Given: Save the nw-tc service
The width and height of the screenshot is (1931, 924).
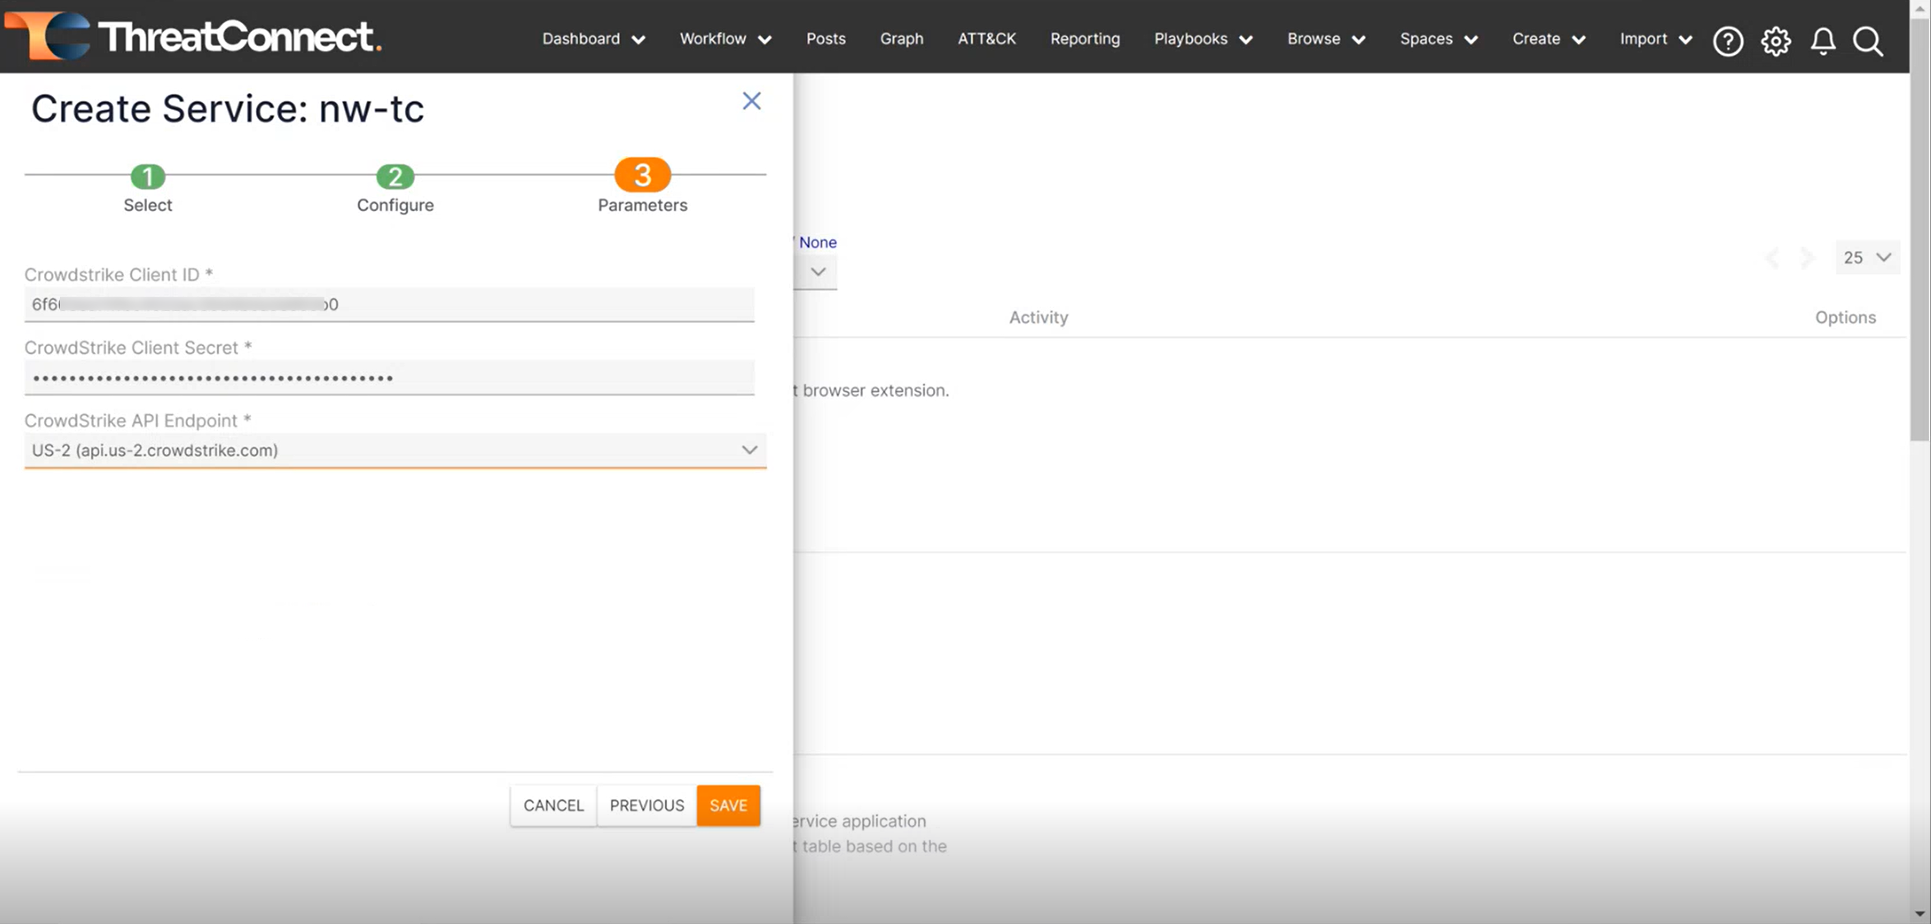Looking at the screenshot, I should point(728,805).
